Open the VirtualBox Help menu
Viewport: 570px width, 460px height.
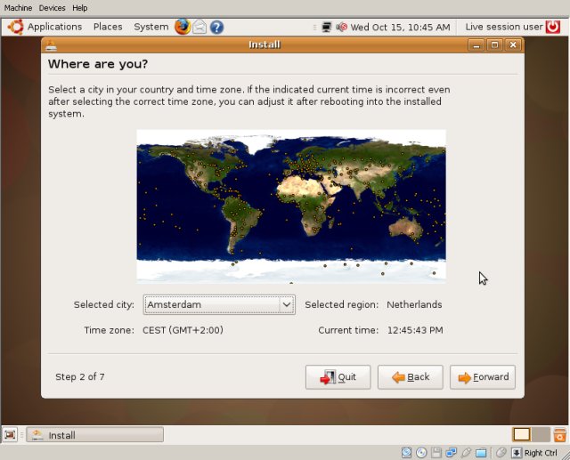coord(79,8)
